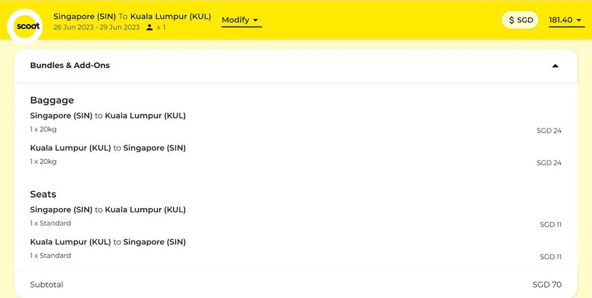This screenshot has width=592, height=298.
Task: Click the dollar sign currency icon
Action: [x=512, y=20]
